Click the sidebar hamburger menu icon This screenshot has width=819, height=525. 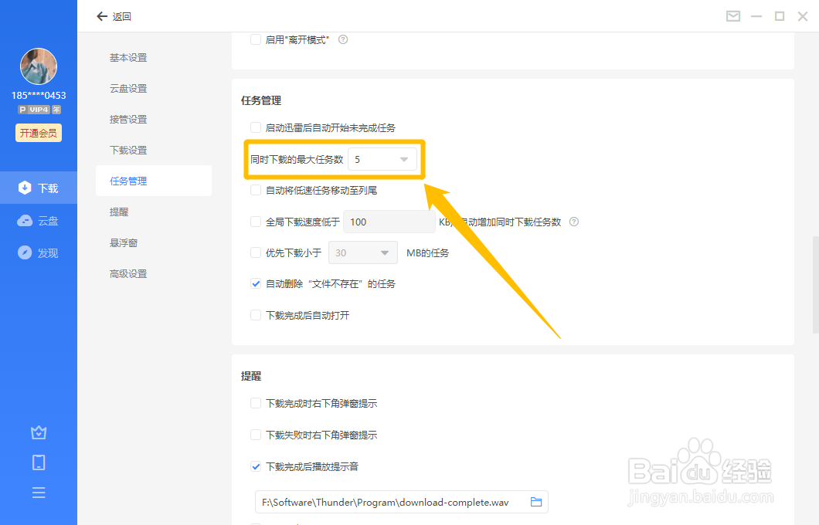coord(39,492)
